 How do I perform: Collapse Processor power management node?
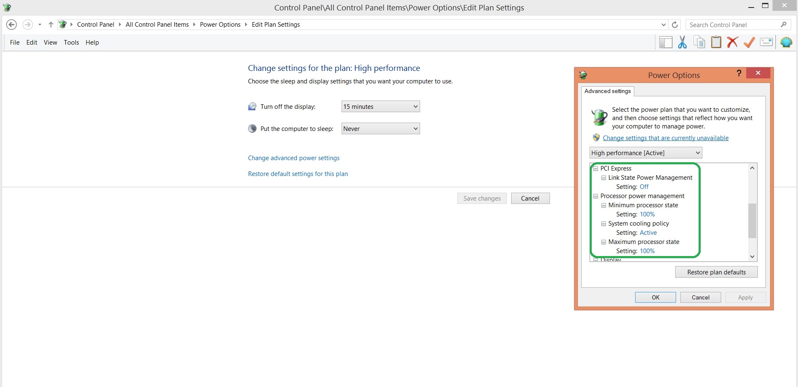pyautogui.click(x=595, y=196)
